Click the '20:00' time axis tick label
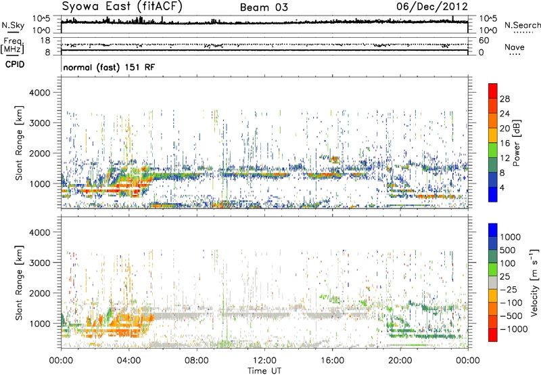This screenshot has width=541, height=375. (x=400, y=361)
